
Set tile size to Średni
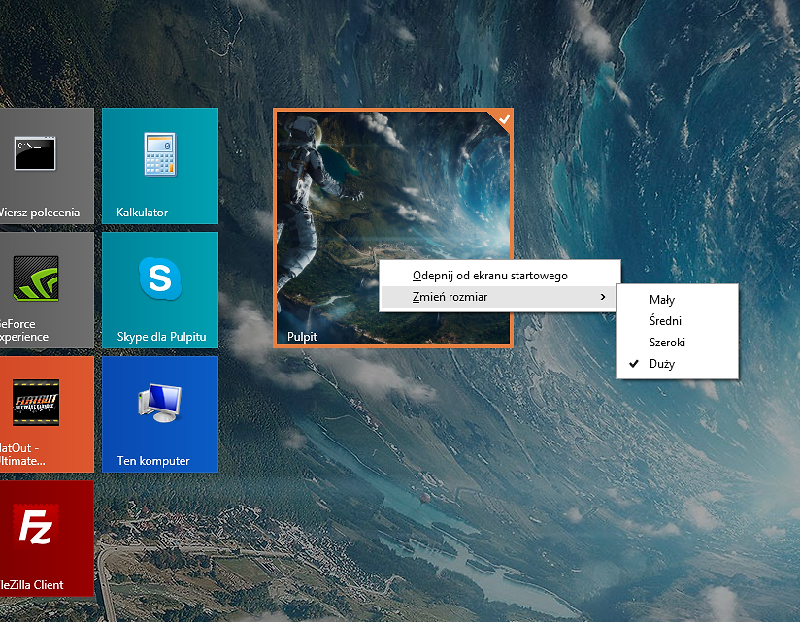tap(677, 321)
